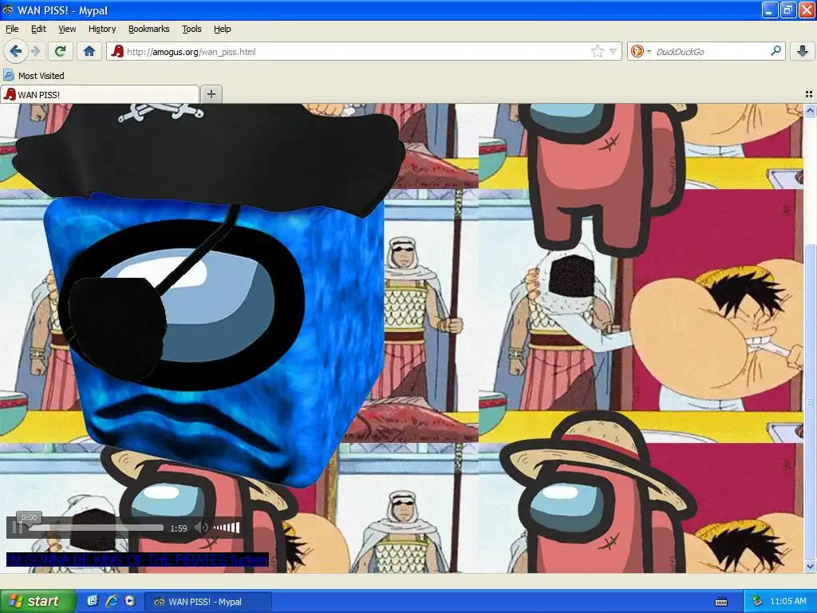817x613 pixels.
Task: Open the History menu
Action: (x=102, y=29)
